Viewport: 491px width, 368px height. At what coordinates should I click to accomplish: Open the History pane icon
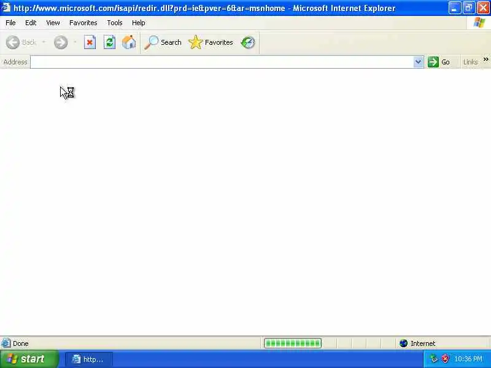pos(248,42)
